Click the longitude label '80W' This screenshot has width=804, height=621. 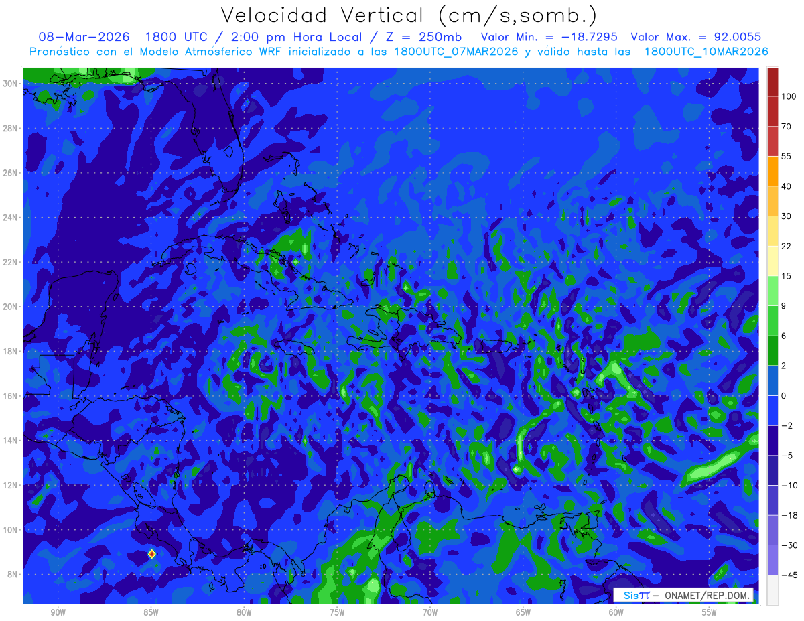[245, 612]
